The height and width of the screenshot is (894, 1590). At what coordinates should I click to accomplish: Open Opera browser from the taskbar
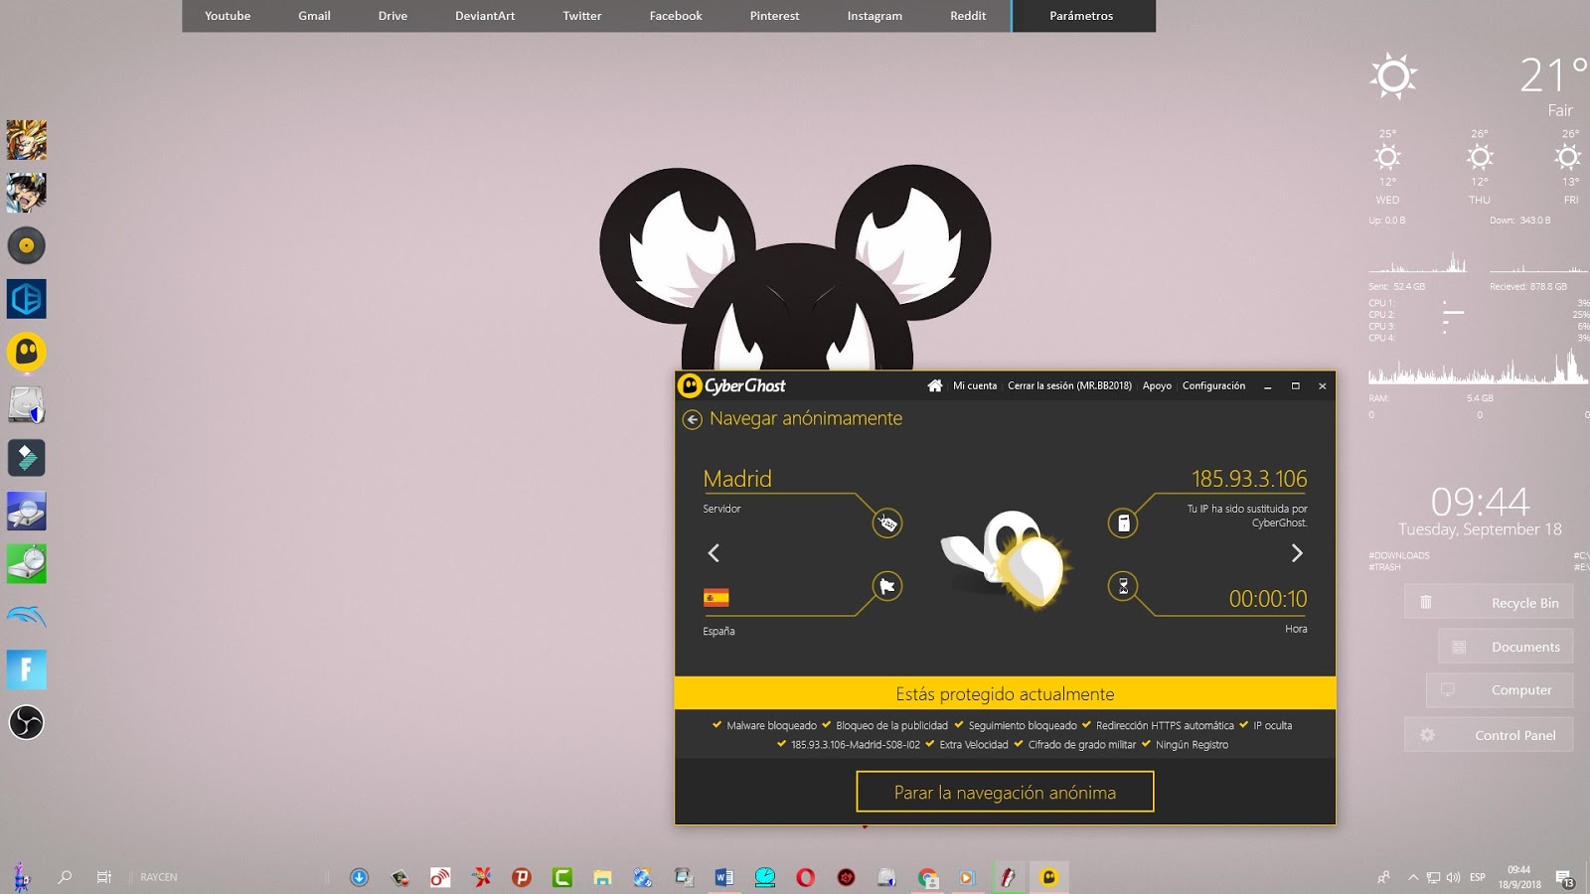pos(805,877)
